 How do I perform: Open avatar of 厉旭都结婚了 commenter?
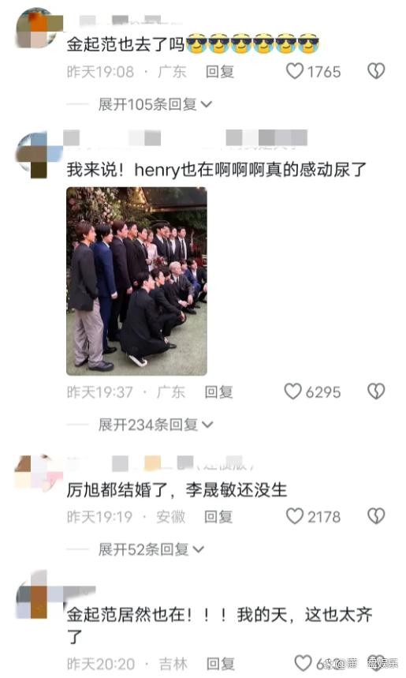[x=38, y=472]
